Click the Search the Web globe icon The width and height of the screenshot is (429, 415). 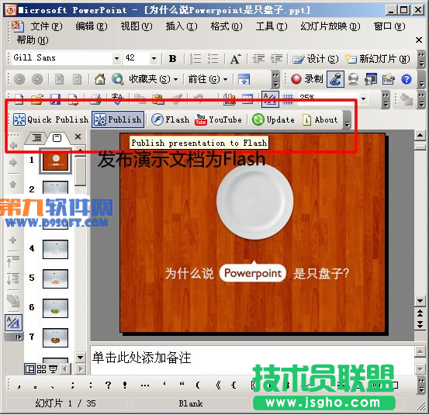pos(118,79)
